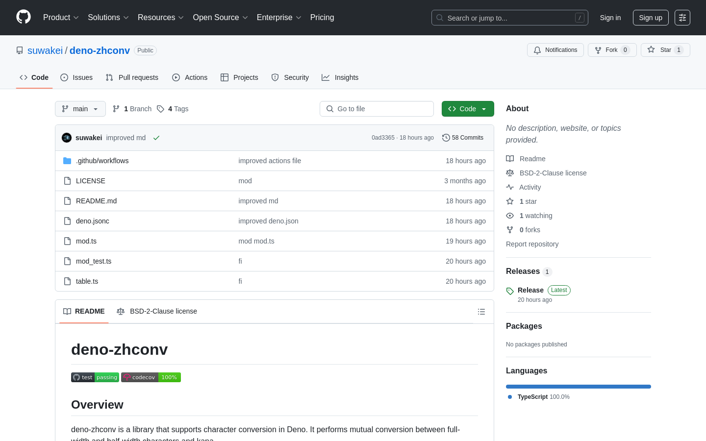Image resolution: width=706 pixels, height=441 pixels.
Task: Click the TypeScript 100.0% language entry
Action: point(539,397)
